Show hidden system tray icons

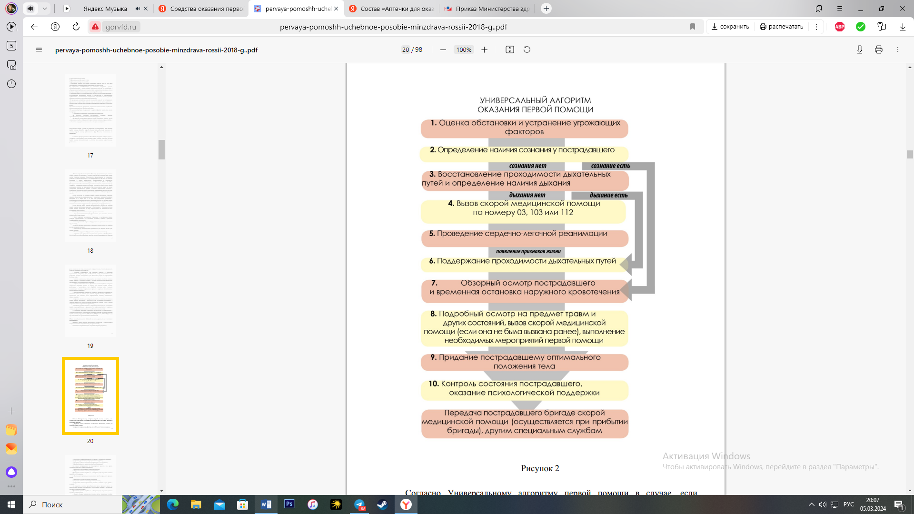pos(812,504)
